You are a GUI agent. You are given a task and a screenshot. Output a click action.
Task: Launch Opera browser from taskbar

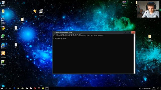tap(35, 88)
